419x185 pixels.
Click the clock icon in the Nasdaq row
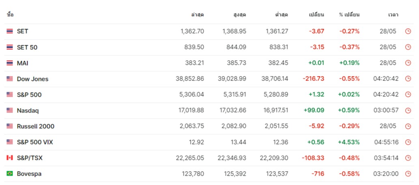[408, 111]
